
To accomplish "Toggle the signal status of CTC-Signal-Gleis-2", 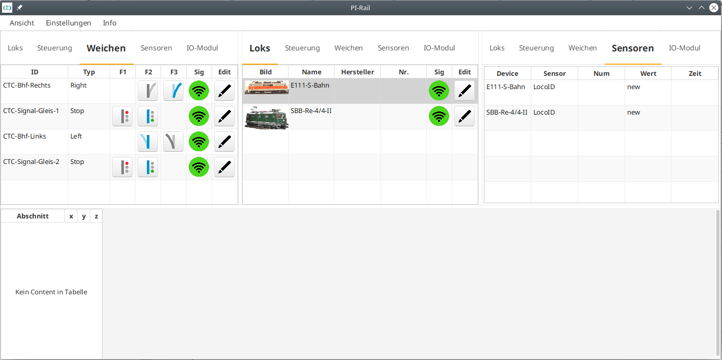I will (199, 167).
